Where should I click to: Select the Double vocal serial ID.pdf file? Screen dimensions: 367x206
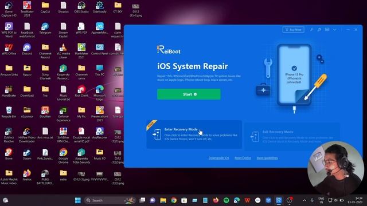tap(81, 135)
